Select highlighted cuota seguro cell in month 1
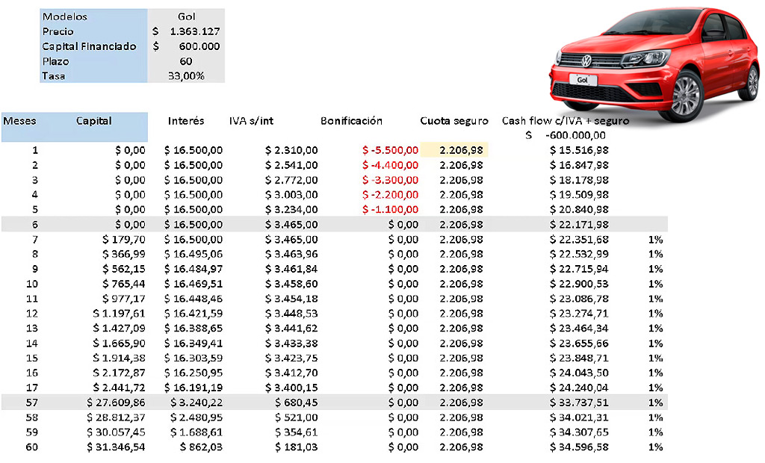Screen dimensions: 765x463 pos(454,150)
